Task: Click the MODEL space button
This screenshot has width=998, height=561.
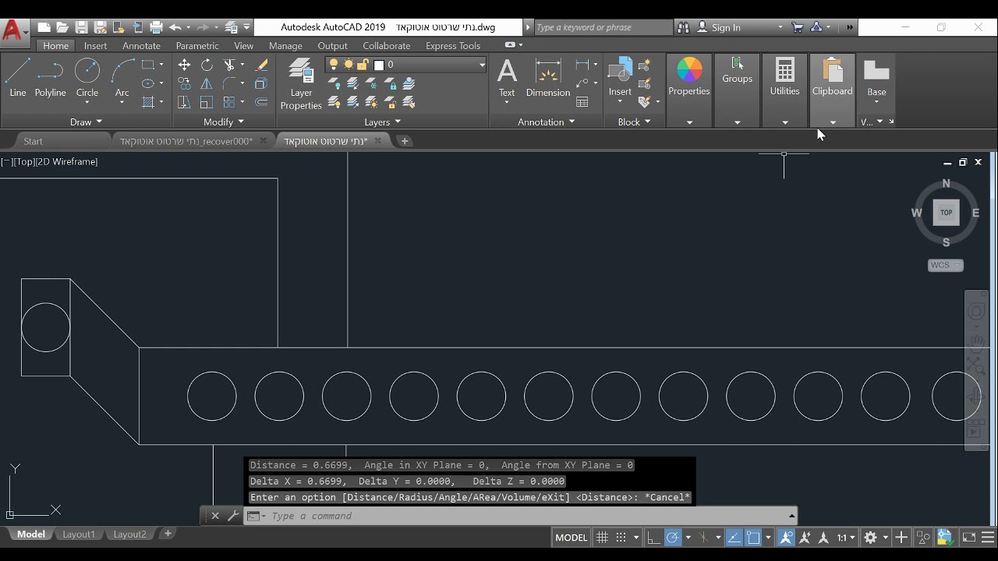Action: point(571,538)
